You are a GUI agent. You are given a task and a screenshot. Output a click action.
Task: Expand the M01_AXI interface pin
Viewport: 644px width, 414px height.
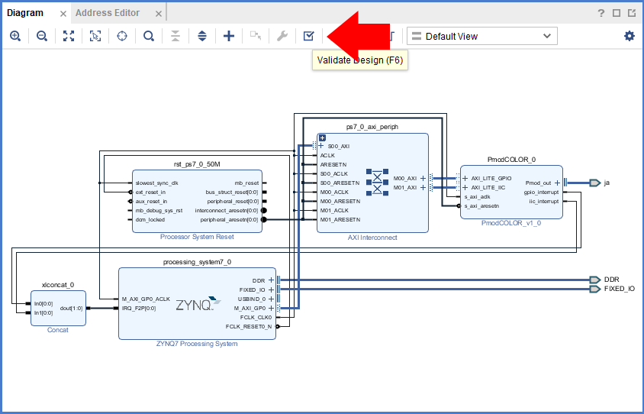tap(423, 187)
